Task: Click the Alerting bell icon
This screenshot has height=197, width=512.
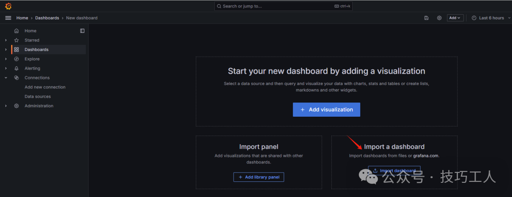Action: pyautogui.click(x=17, y=69)
